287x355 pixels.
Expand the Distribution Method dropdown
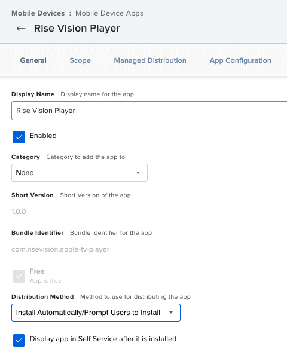pyautogui.click(x=96, y=313)
